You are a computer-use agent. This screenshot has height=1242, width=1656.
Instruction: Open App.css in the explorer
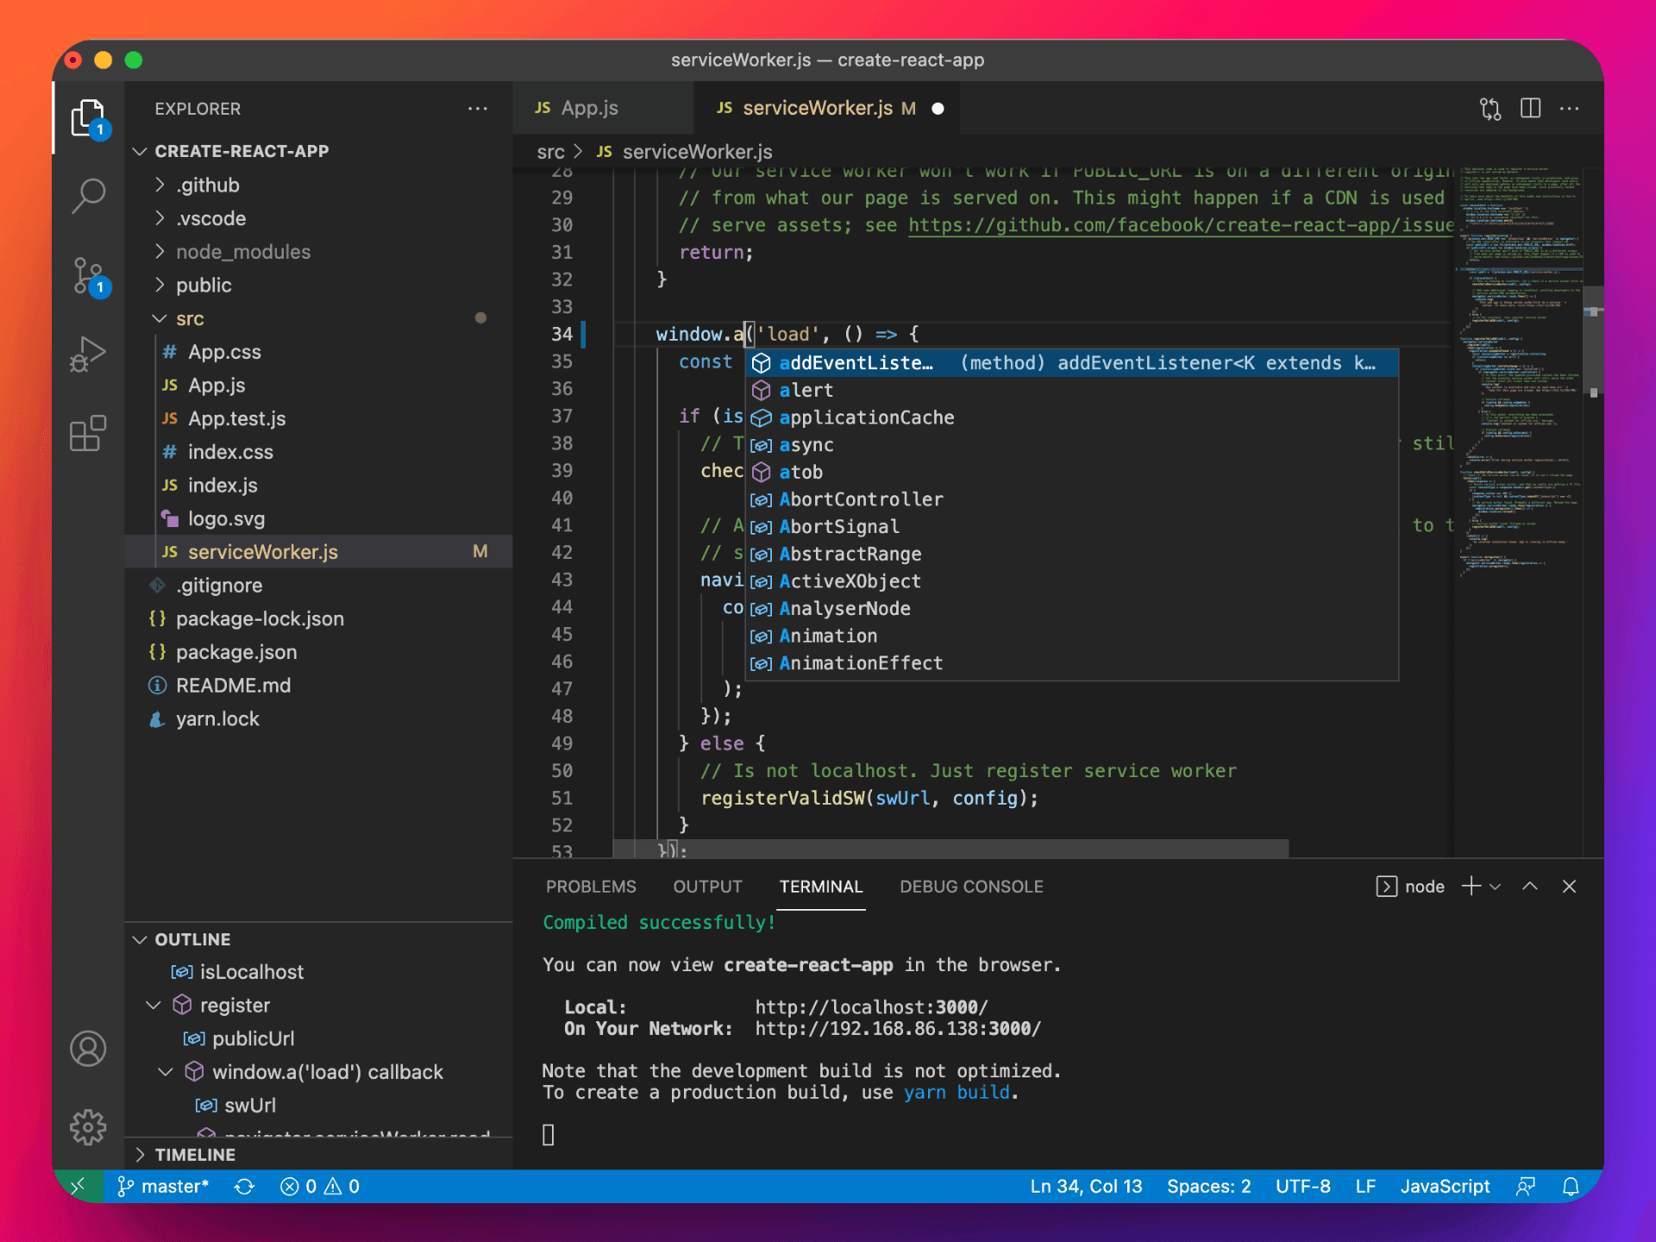pos(318,352)
